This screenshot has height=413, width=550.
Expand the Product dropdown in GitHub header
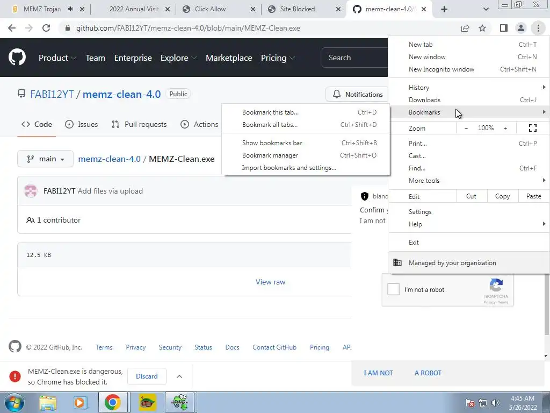point(57,58)
